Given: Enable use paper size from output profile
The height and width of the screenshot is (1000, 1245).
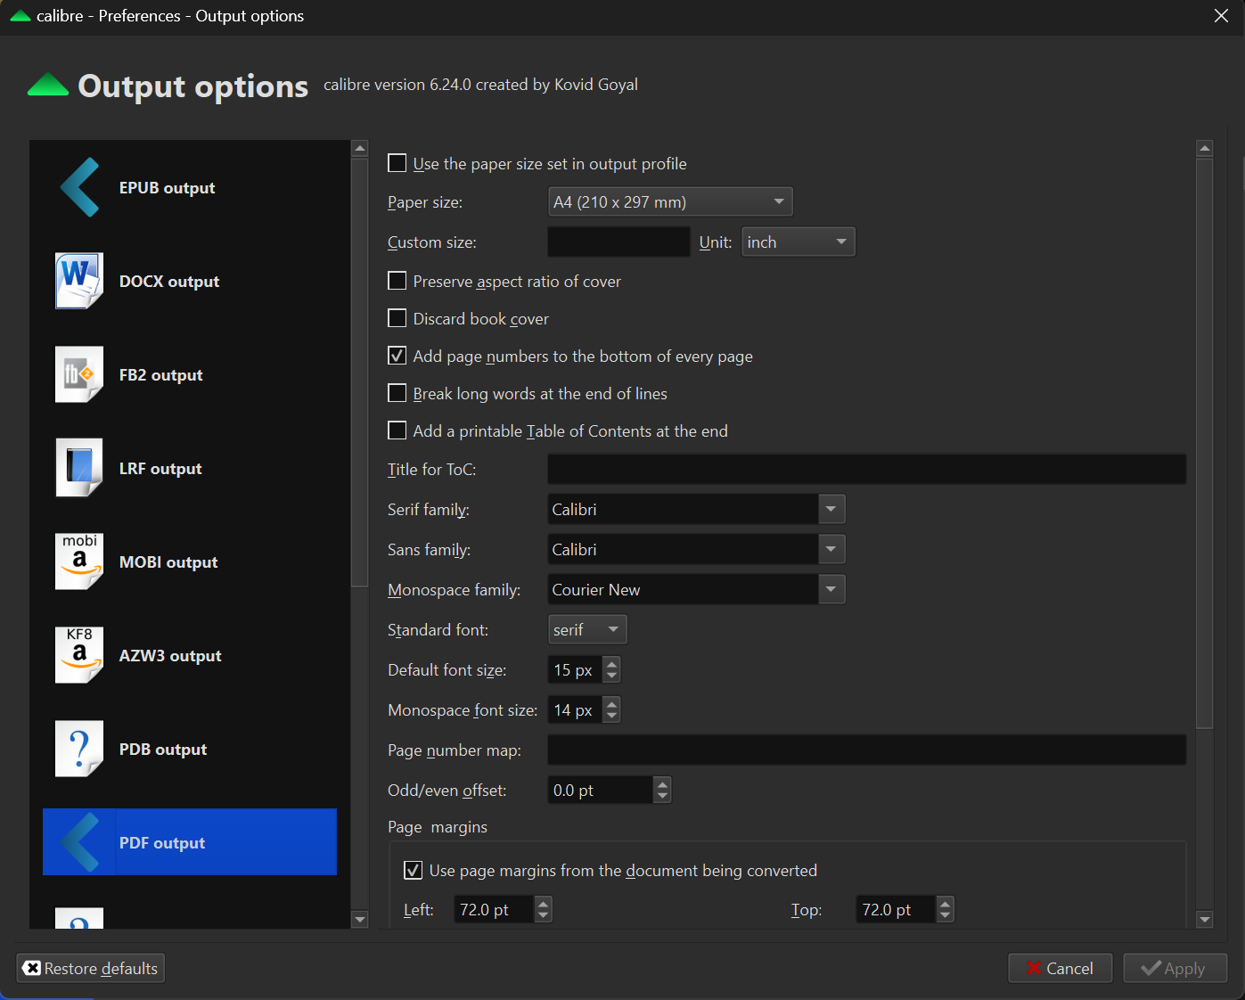Looking at the screenshot, I should pyautogui.click(x=397, y=163).
